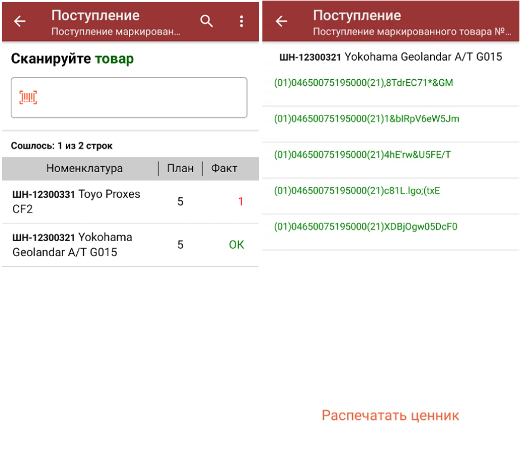Click the План column header
Viewport: 520px width, 449px height.
point(180,169)
